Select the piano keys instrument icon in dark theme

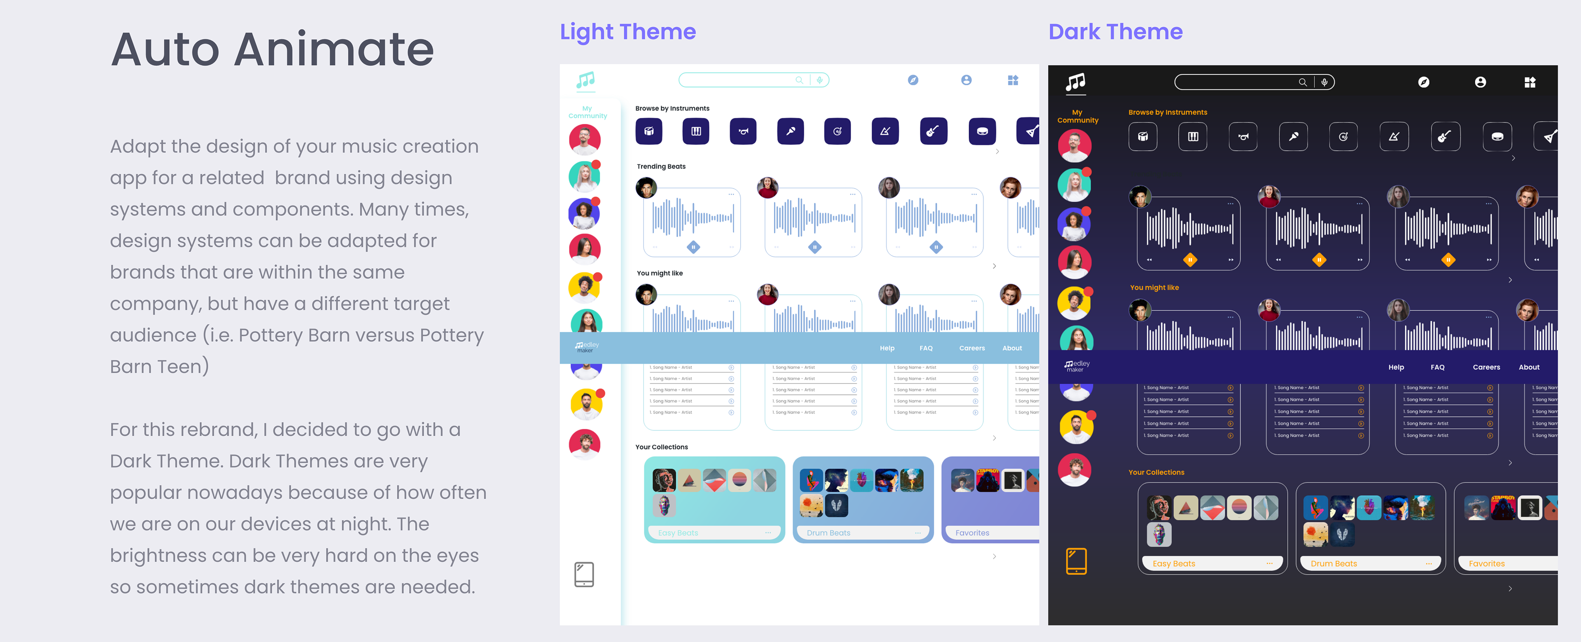1192,137
